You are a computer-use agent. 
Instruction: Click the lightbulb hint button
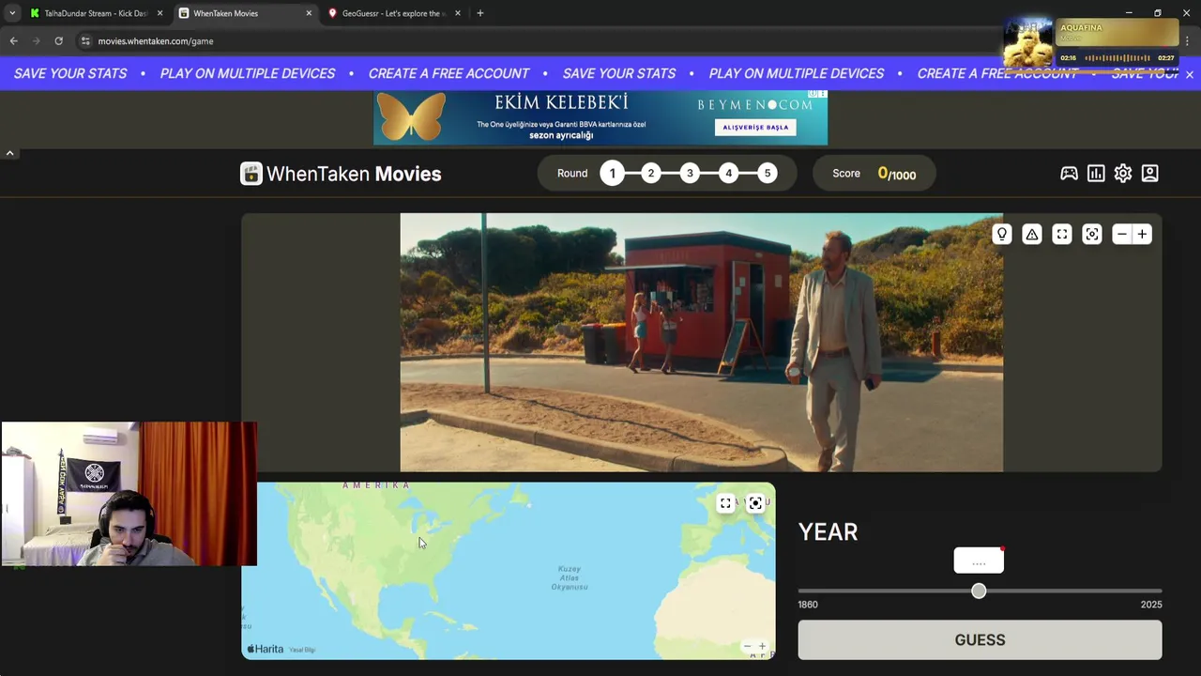(x=1002, y=235)
